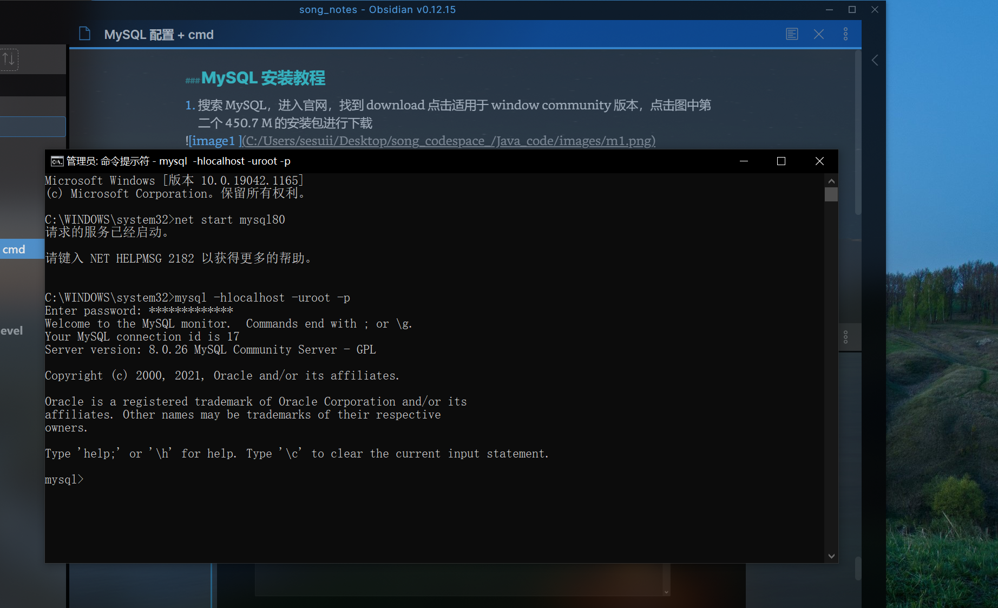The image size is (998, 608).
Task: Maximize the command prompt window
Action: click(781, 161)
